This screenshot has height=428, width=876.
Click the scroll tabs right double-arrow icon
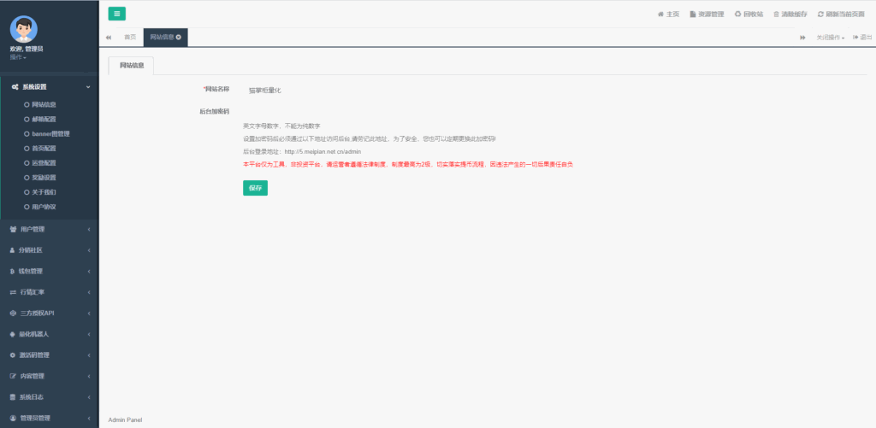click(802, 38)
